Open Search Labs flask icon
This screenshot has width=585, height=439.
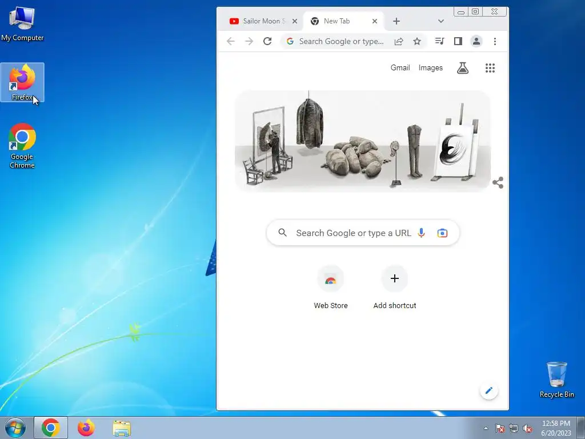pyautogui.click(x=463, y=68)
